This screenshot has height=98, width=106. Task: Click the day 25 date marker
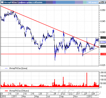click(41, 94)
